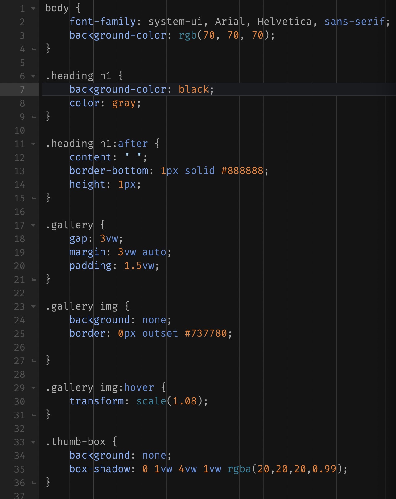Click the color property on line 8

point(85,103)
